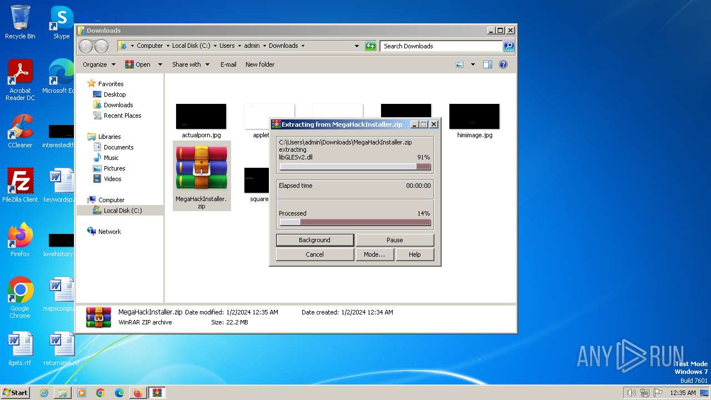711x400 pixels.
Task: Click the volume speaker tray icon
Action: (632, 393)
